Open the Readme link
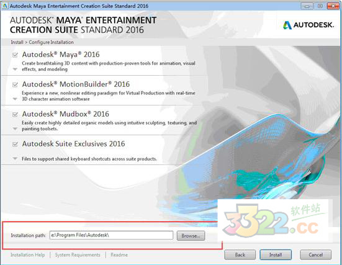The image size is (342, 265). [119, 254]
